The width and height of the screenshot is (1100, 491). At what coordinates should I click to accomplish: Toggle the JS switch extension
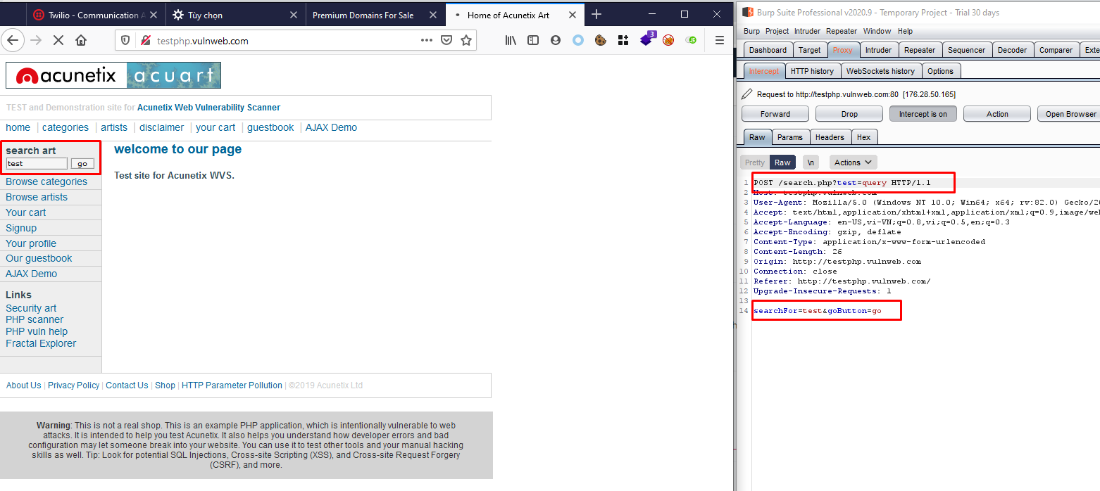point(691,40)
